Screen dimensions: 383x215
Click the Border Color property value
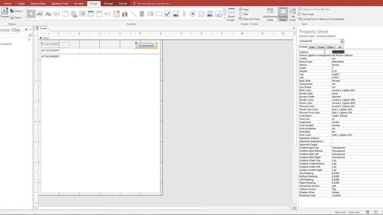click(357, 100)
